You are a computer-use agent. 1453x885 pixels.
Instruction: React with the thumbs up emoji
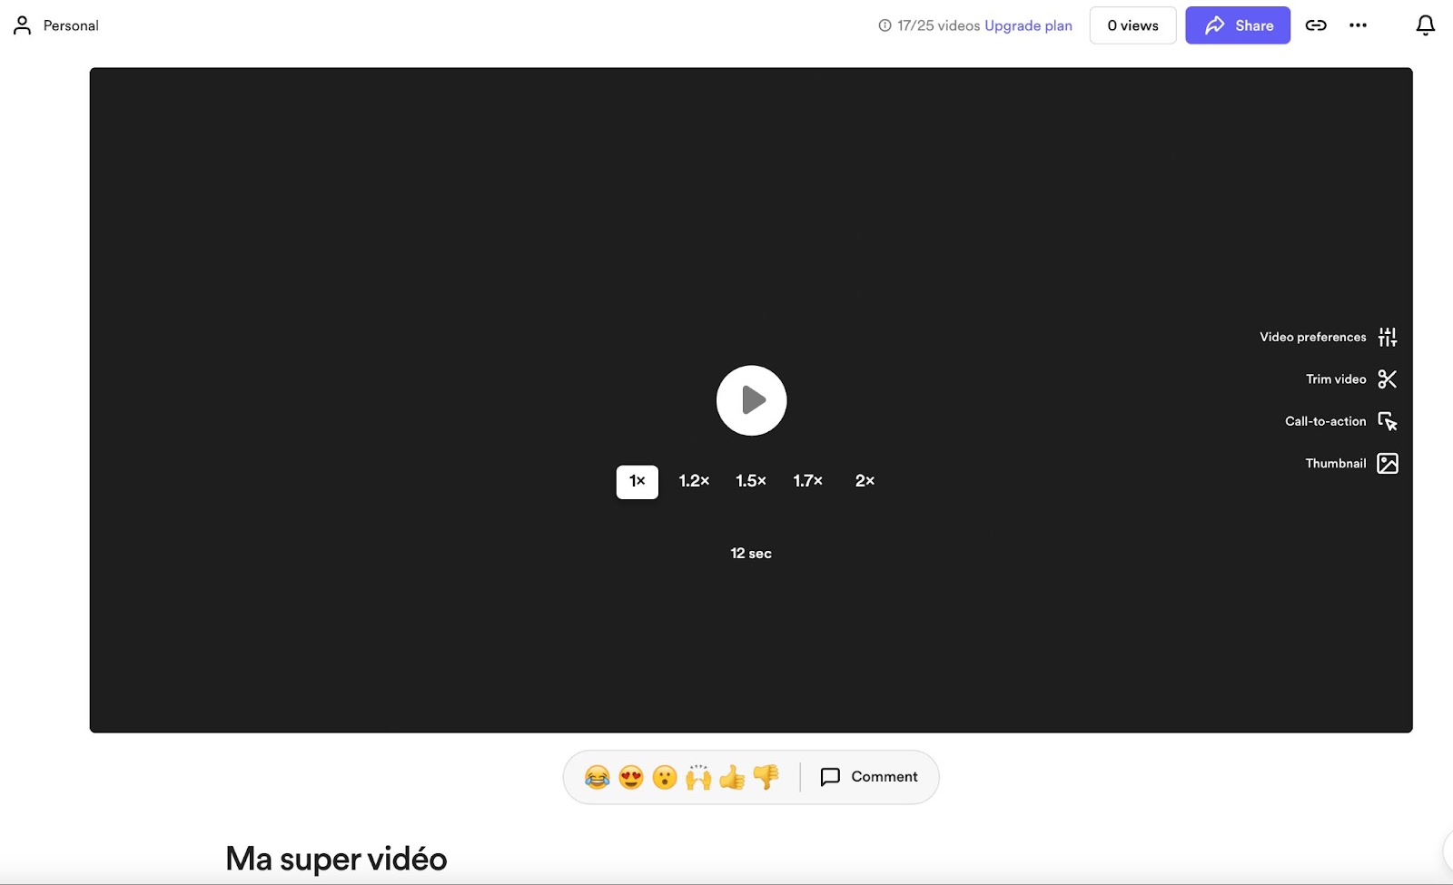tap(732, 777)
